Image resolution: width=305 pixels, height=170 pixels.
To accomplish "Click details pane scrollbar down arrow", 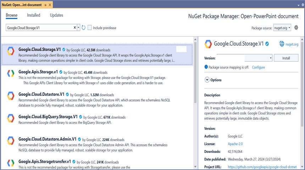I will (302, 167).
